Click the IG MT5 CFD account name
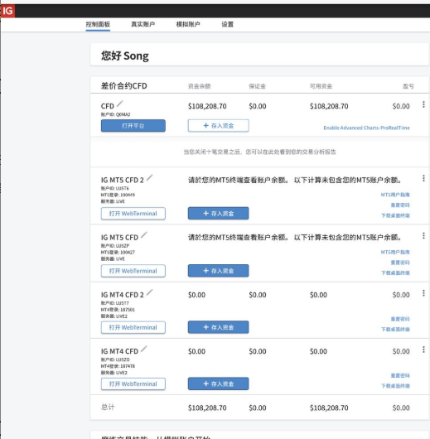430x439 pixels. 119,238
